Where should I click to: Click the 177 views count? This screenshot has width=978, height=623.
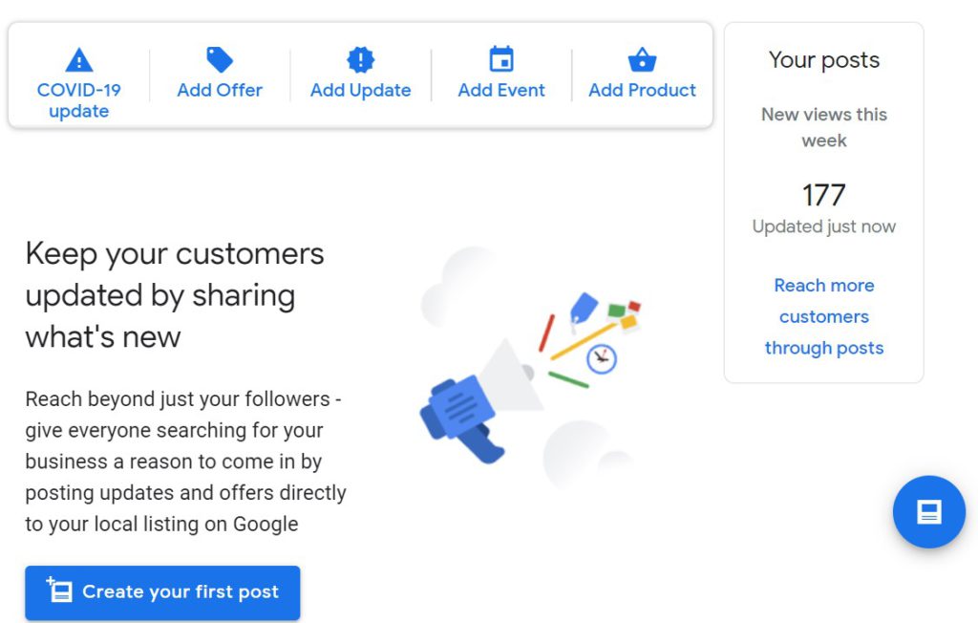pos(824,195)
